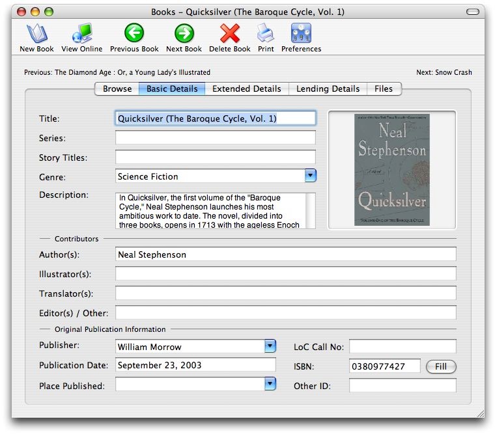Image resolution: width=495 pixels, height=434 pixels.
Task: Click the green zoom window button
Action: (x=49, y=12)
